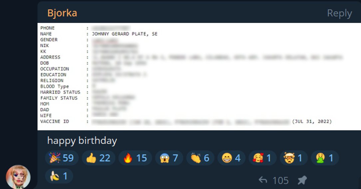Click the 105 replies count
The width and height of the screenshot is (361, 189).
tap(280, 180)
